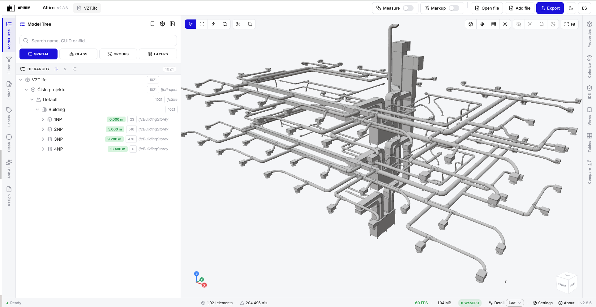Select the pointer selection tool
Image resolution: width=596 pixels, height=307 pixels.
point(191,24)
